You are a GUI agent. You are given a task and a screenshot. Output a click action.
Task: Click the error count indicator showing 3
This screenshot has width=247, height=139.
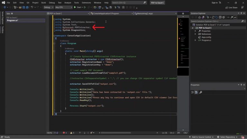coord(65,133)
